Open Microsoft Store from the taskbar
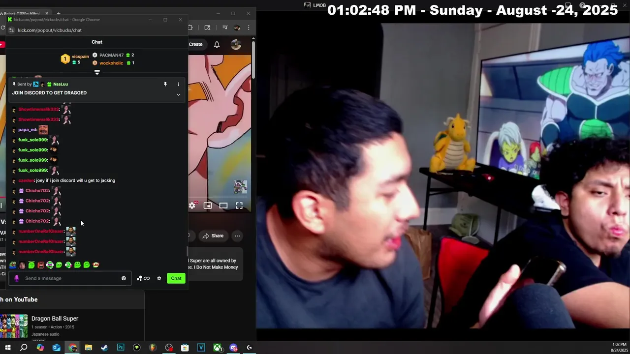Image resolution: width=630 pixels, height=354 pixels. (x=185, y=348)
